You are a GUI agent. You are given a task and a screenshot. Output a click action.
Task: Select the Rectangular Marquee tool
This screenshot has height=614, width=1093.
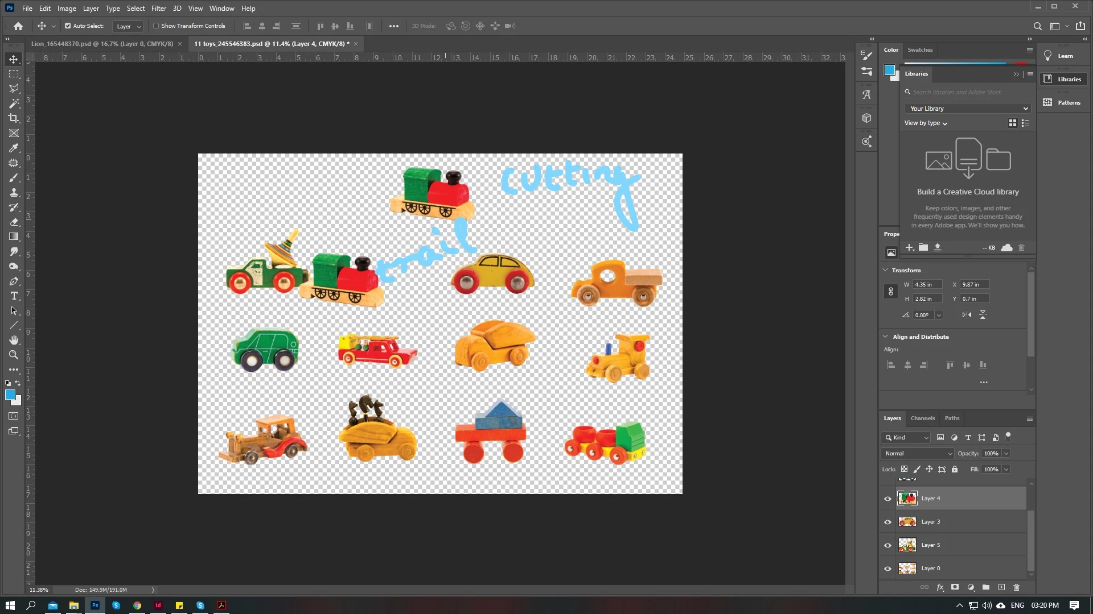click(x=14, y=74)
